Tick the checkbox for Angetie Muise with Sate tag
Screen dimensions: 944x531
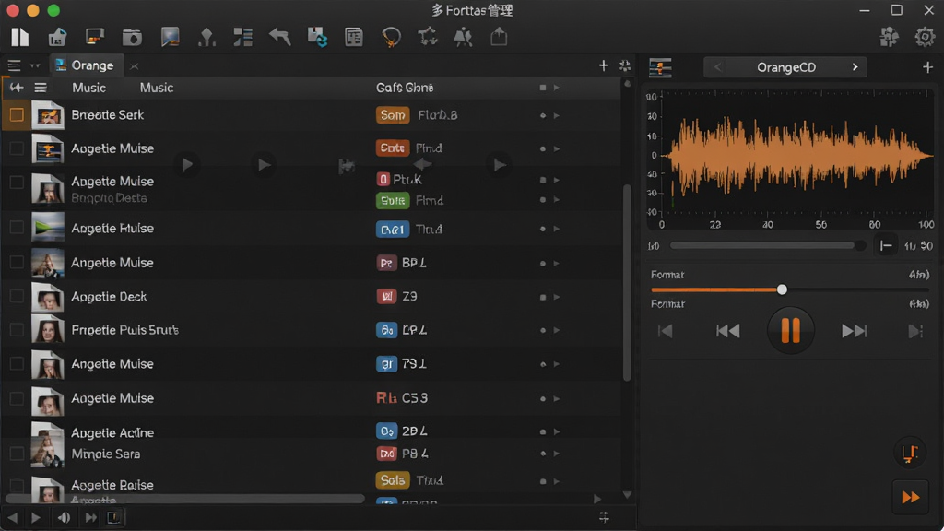tap(17, 148)
